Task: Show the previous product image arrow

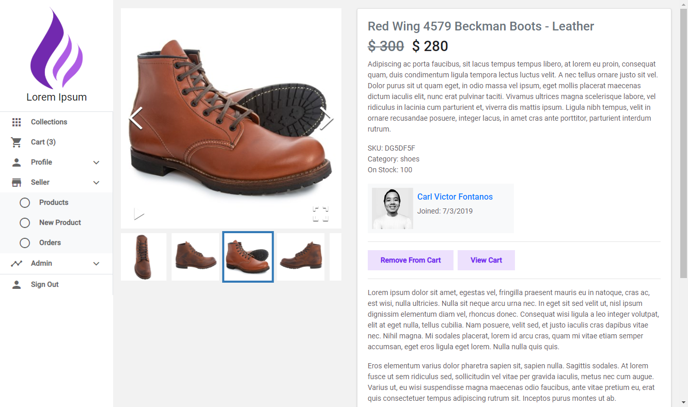Action: [x=136, y=119]
